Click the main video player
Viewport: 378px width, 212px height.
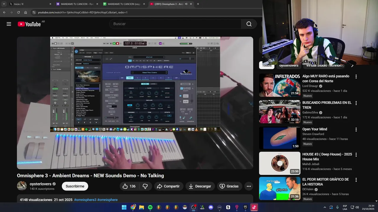[135, 103]
